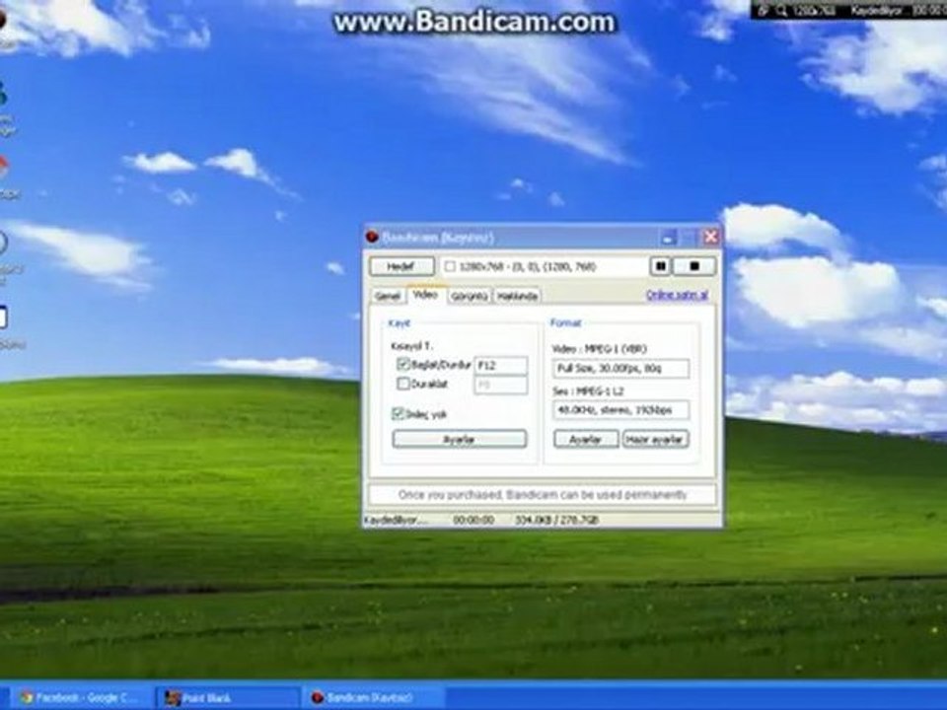Click the 1280x768 target text in Bandicam
Image resolution: width=947 pixels, height=710 pixels.
pos(527,266)
